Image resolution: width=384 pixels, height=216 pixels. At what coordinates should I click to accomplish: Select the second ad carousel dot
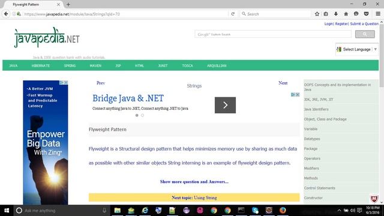142,115
